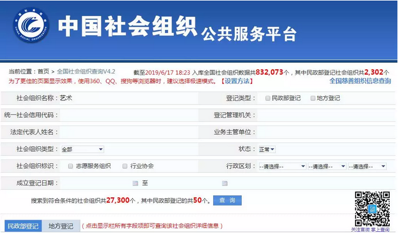Click the 27,300 search result count

click(x=118, y=200)
